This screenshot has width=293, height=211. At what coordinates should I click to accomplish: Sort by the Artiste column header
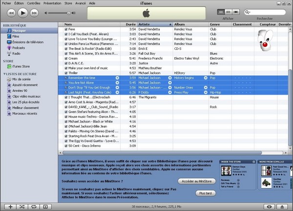tap(155, 24)
